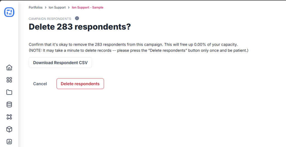
Task: Click the Campaign Respondents section label
Action: [x=50, y=19]
